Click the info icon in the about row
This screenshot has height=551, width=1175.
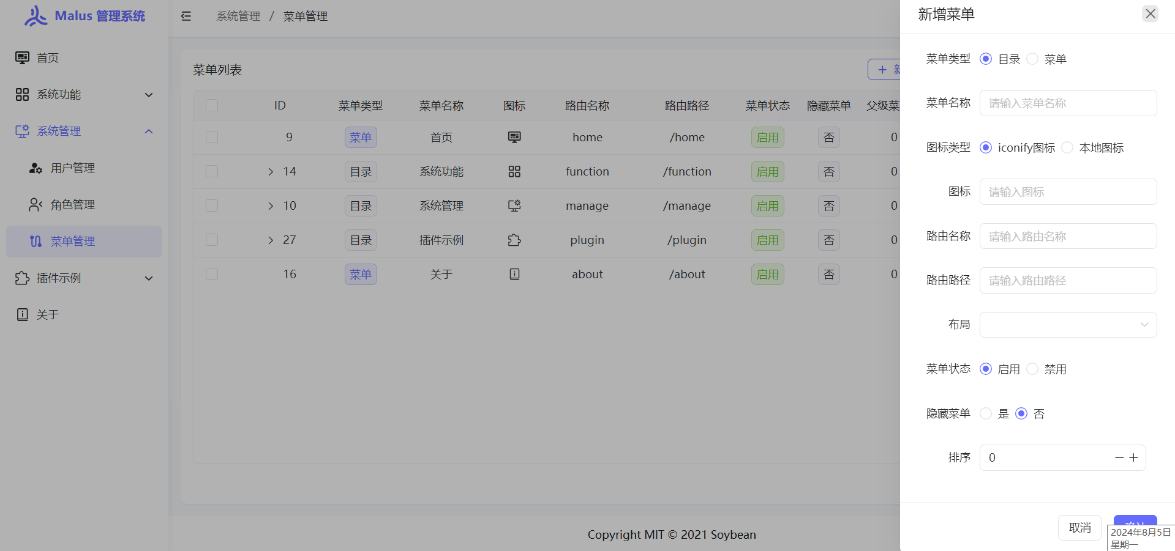click(x=514, y=274)
